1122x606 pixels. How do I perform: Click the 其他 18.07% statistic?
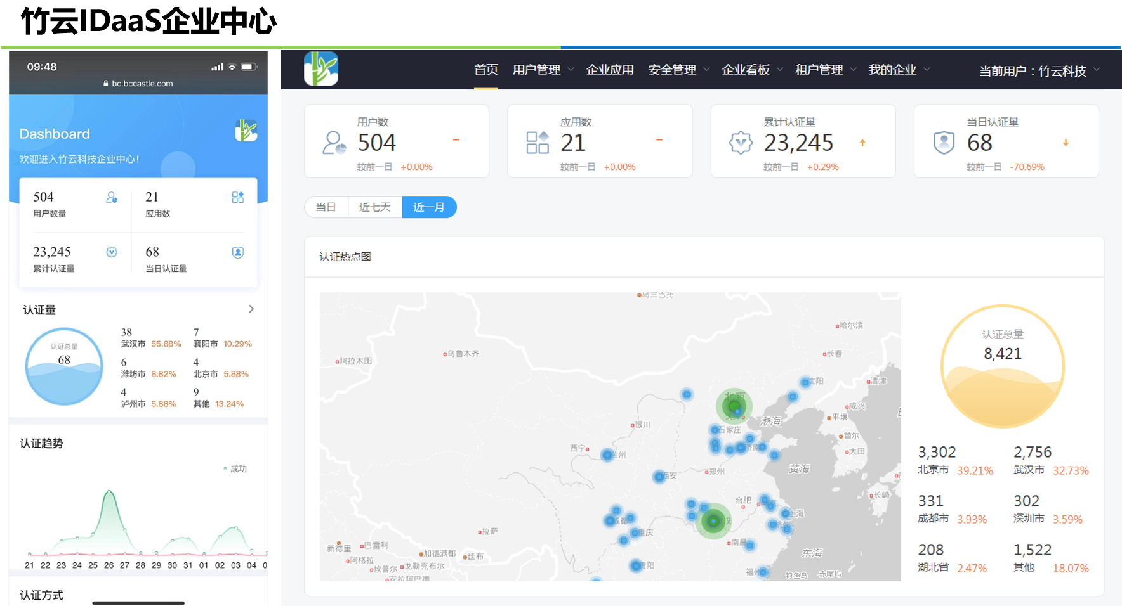[x=1052, y=558]
